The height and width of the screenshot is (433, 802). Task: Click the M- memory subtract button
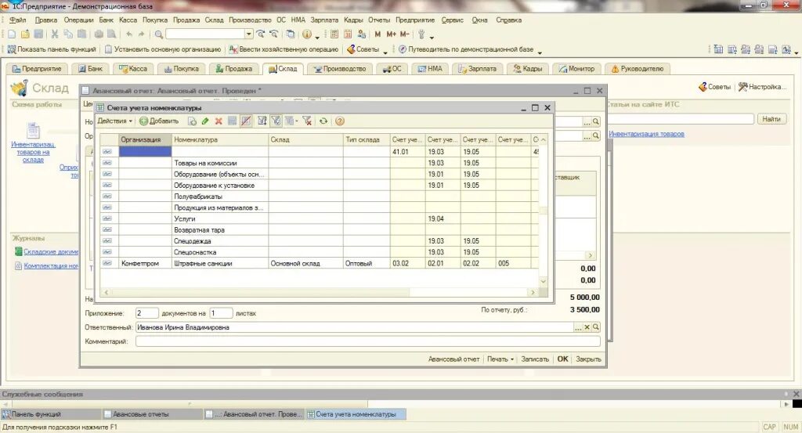[405, 34]
